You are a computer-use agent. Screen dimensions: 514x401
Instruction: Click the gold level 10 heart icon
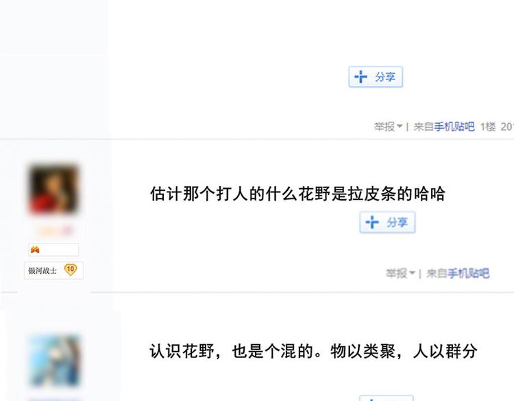[70, 270]
